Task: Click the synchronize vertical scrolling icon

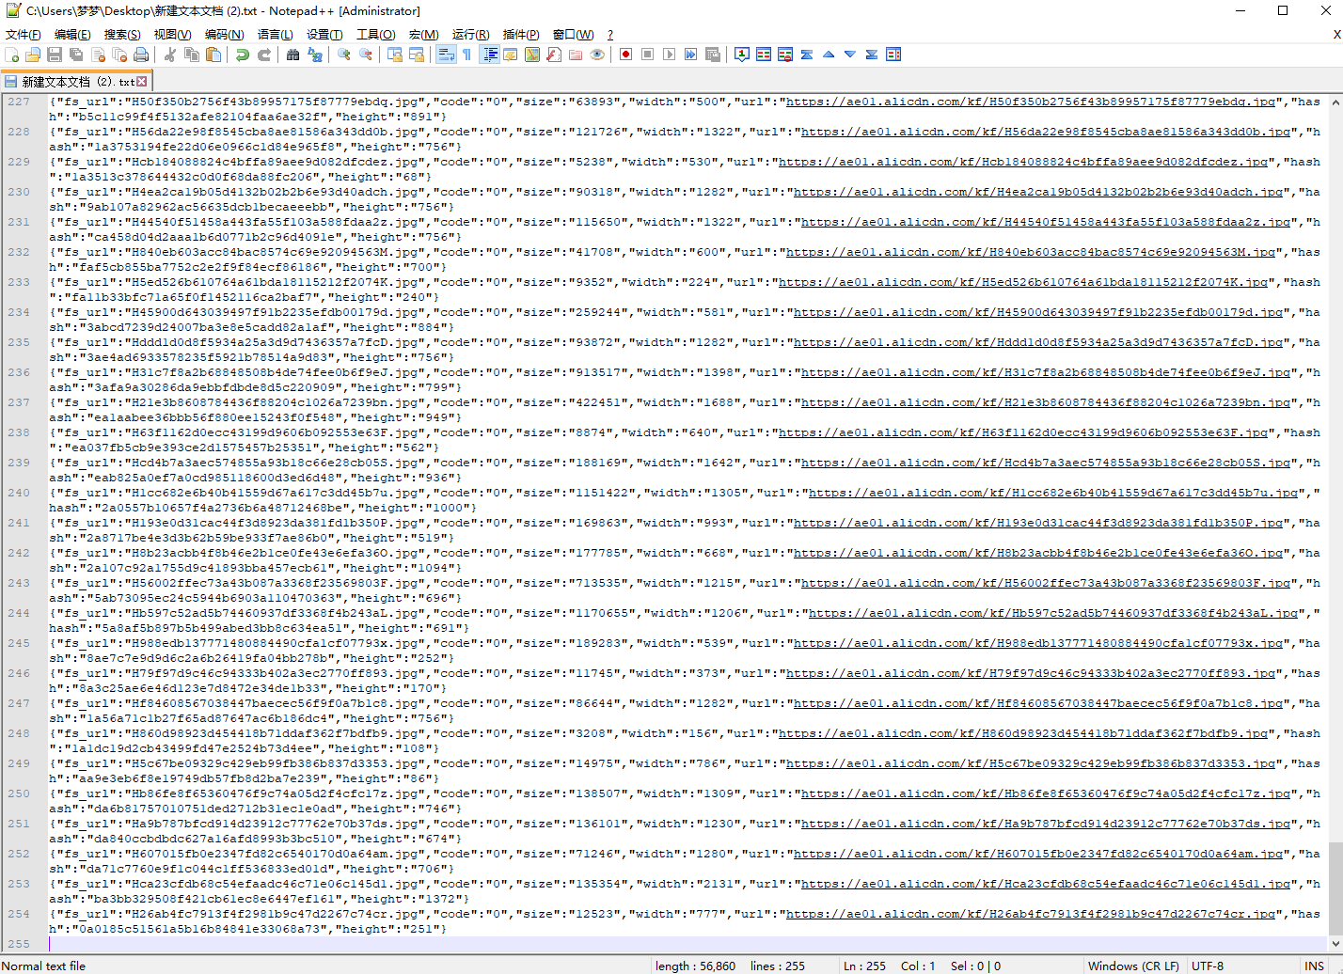Action: pyautogui.click(x=395, y=55)
